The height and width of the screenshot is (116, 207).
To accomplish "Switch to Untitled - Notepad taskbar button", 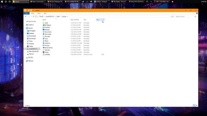I will (101, 2).
